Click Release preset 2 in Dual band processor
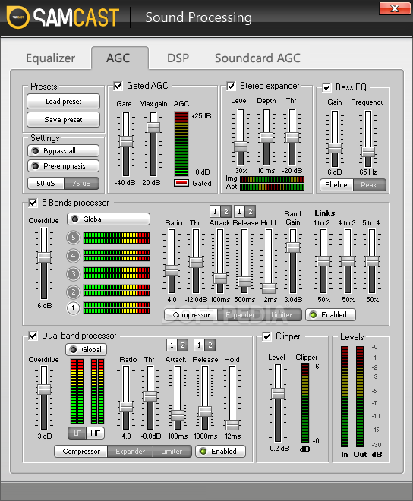 (x=210, y=345)
